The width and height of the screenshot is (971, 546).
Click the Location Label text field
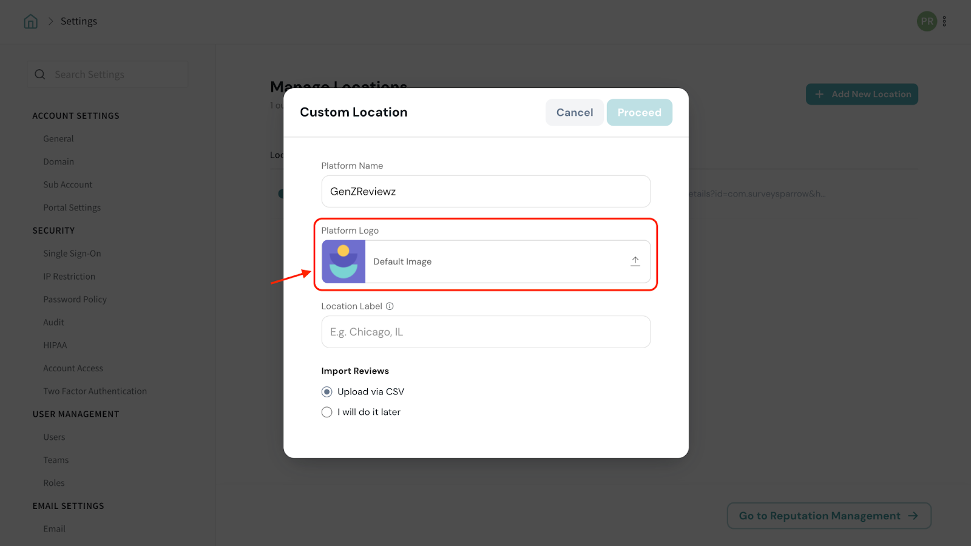[486, 332]
